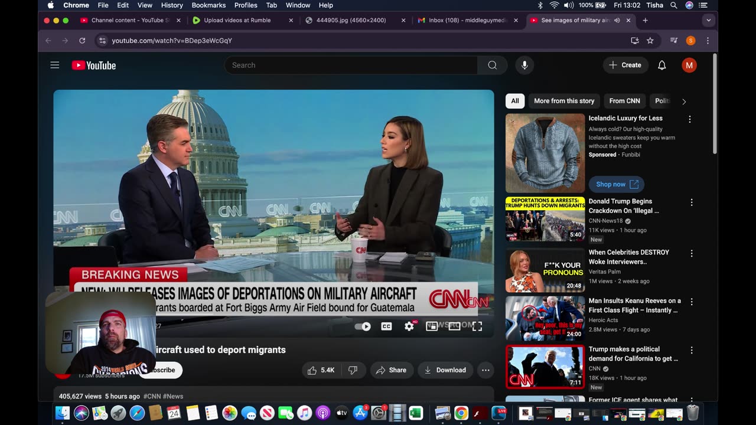This screenshot has height=425, width=756.
Task: Toggle closed captions on the player
Action: pyautogui.click(x=386, y=326)
